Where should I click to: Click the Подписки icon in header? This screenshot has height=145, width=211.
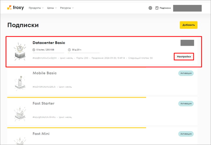coord(157,8)
